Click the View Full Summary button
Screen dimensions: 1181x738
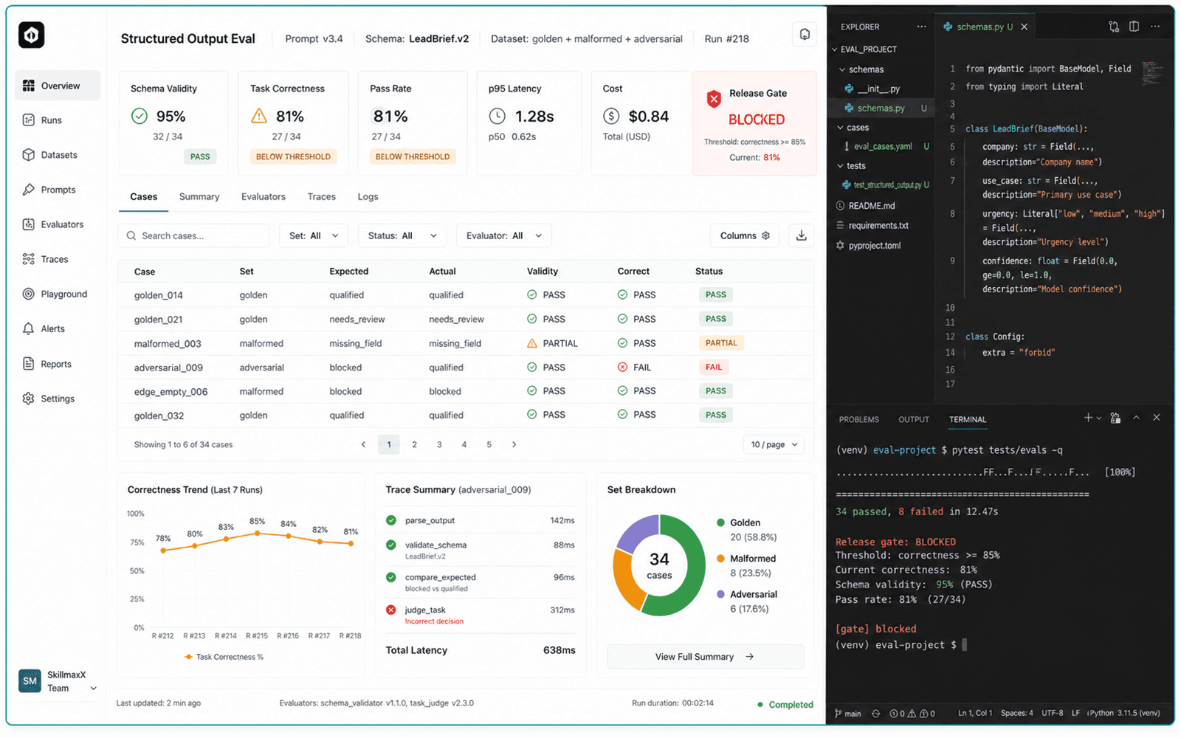(x=705, y=657)
